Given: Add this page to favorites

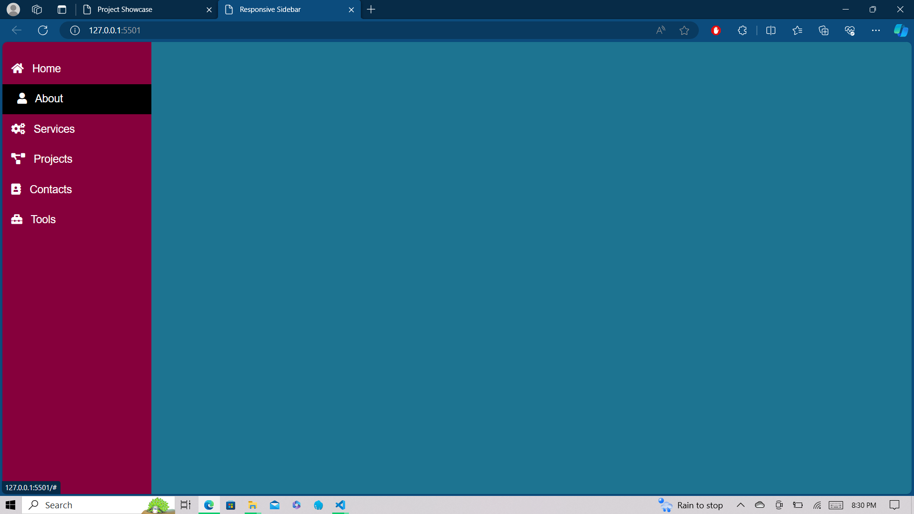Looking at the screenshot, I should point(684,30).
